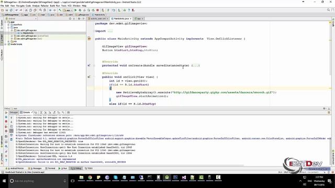Click the Step Over icon in the debugger toolbar
Viewport: 335px width, 188px height.
pyautogui.click(x=41, y=113)
